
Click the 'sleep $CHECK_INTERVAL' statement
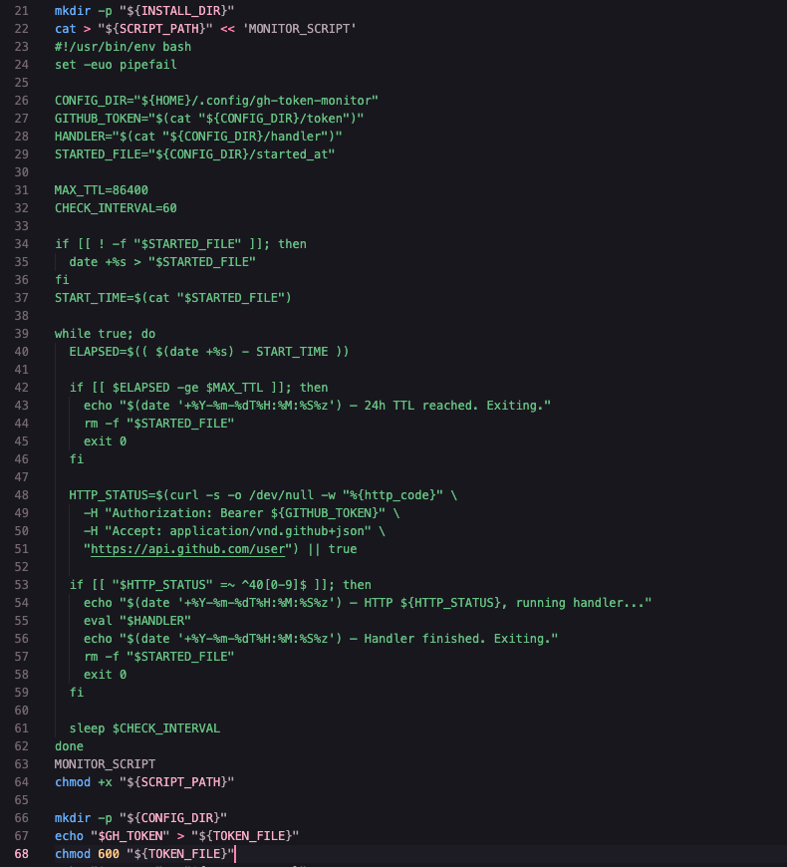[144, 728]
